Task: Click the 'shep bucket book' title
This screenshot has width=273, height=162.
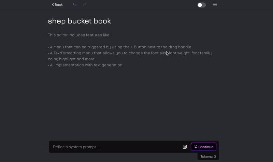Action: [x=79, y=21]
